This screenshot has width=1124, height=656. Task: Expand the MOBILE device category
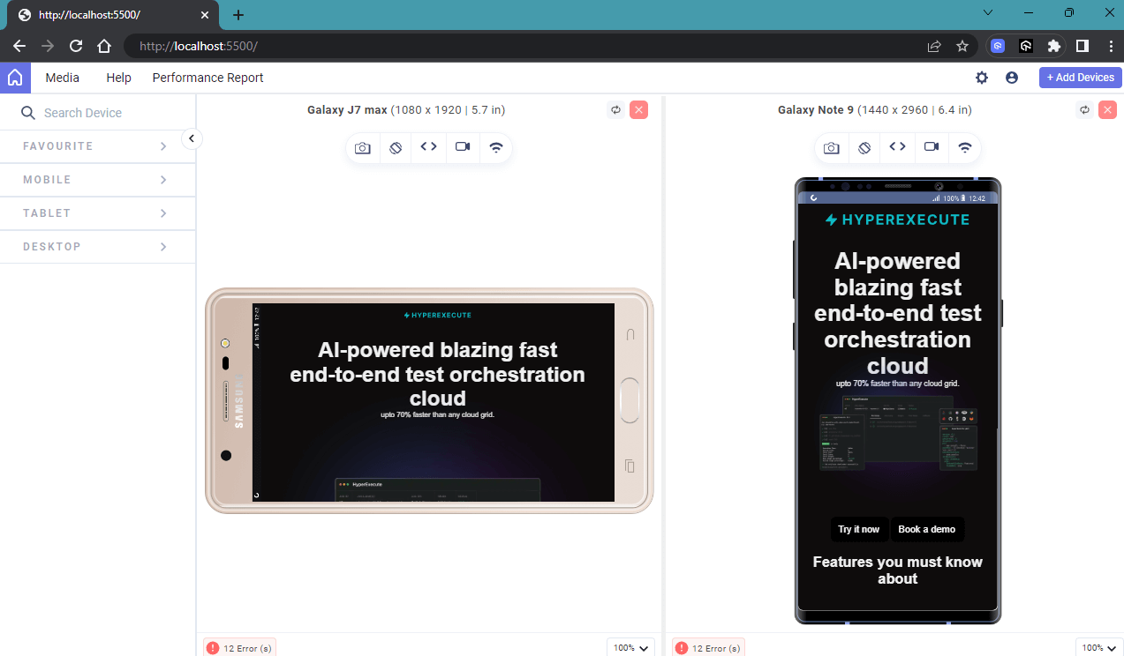tap(97, 179)
